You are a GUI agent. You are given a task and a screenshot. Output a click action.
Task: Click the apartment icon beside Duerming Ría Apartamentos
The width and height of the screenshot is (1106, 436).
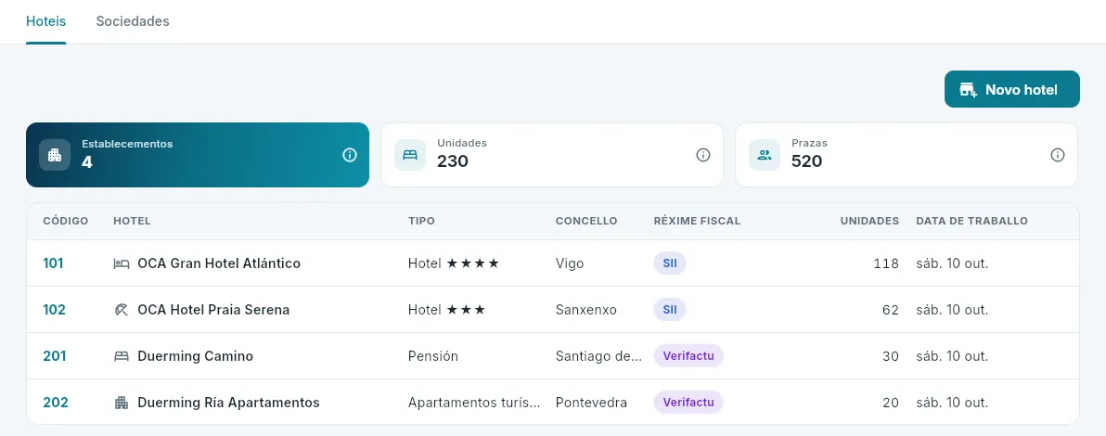coord(122,404)
